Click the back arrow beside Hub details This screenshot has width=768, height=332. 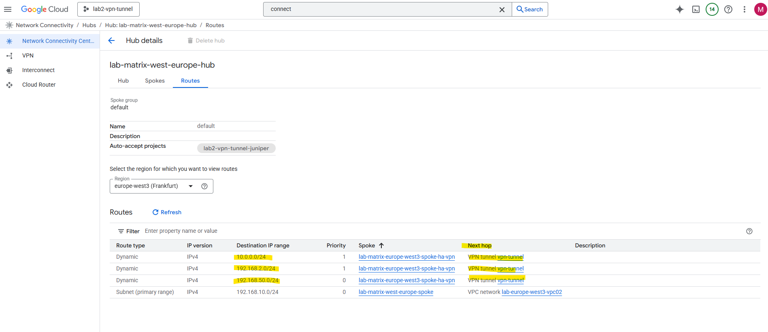[x=112, y=40]
